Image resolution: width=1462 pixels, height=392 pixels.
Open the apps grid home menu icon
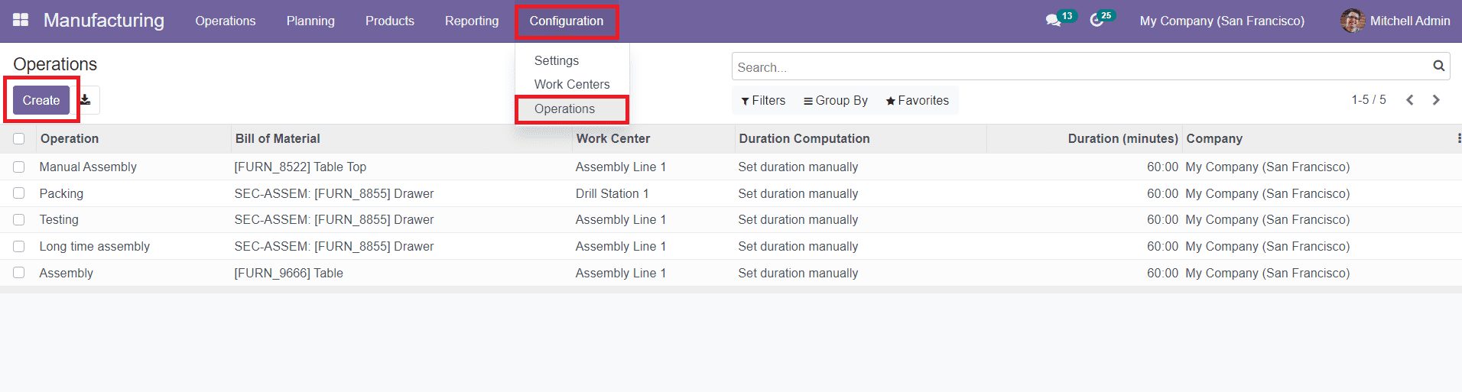tap(21, 21)
